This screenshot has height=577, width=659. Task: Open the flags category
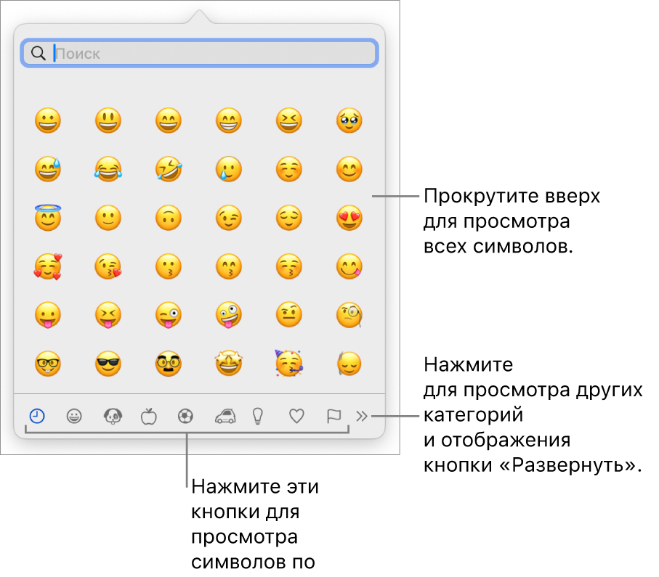click(x=333, y=416)
